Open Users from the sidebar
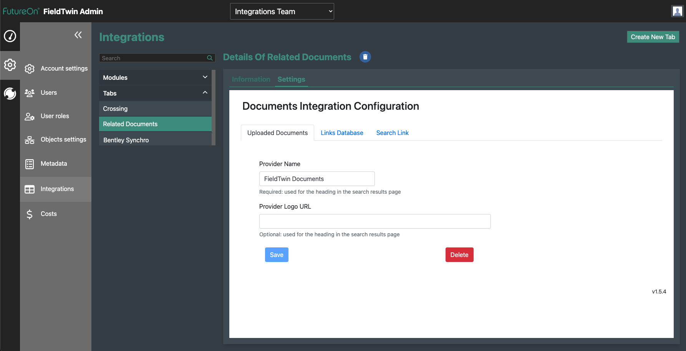 [x=49, y=93]
